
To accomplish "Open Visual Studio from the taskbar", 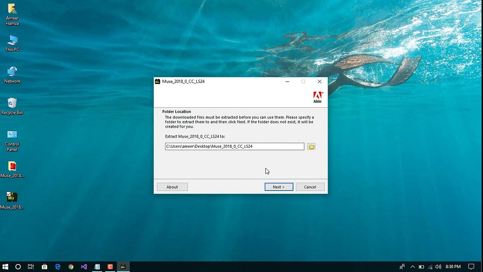I will point(84,267).
